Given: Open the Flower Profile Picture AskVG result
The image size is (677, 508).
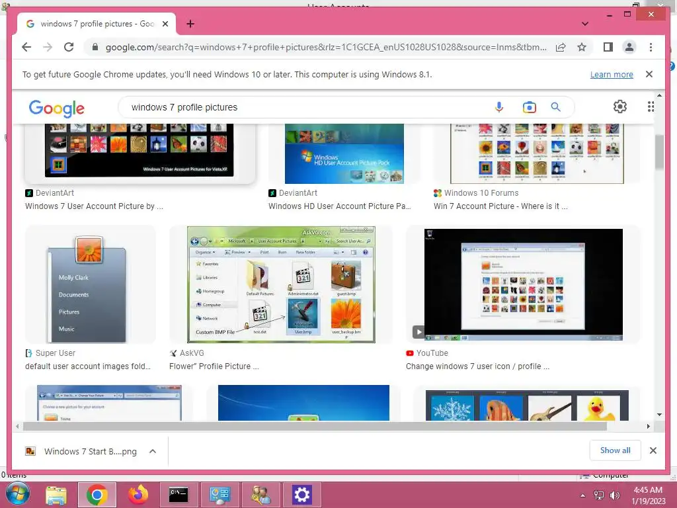Looking at the screenshot, I should (214, 366).
